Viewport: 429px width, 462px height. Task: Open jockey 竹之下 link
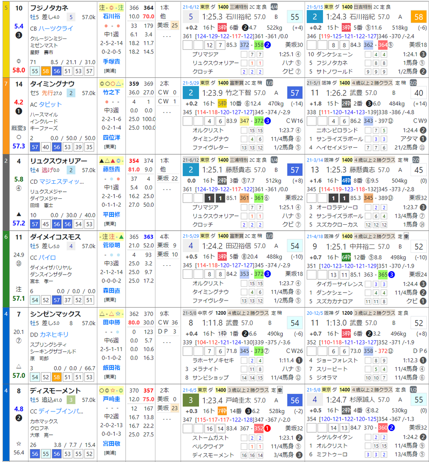point(111,92)
